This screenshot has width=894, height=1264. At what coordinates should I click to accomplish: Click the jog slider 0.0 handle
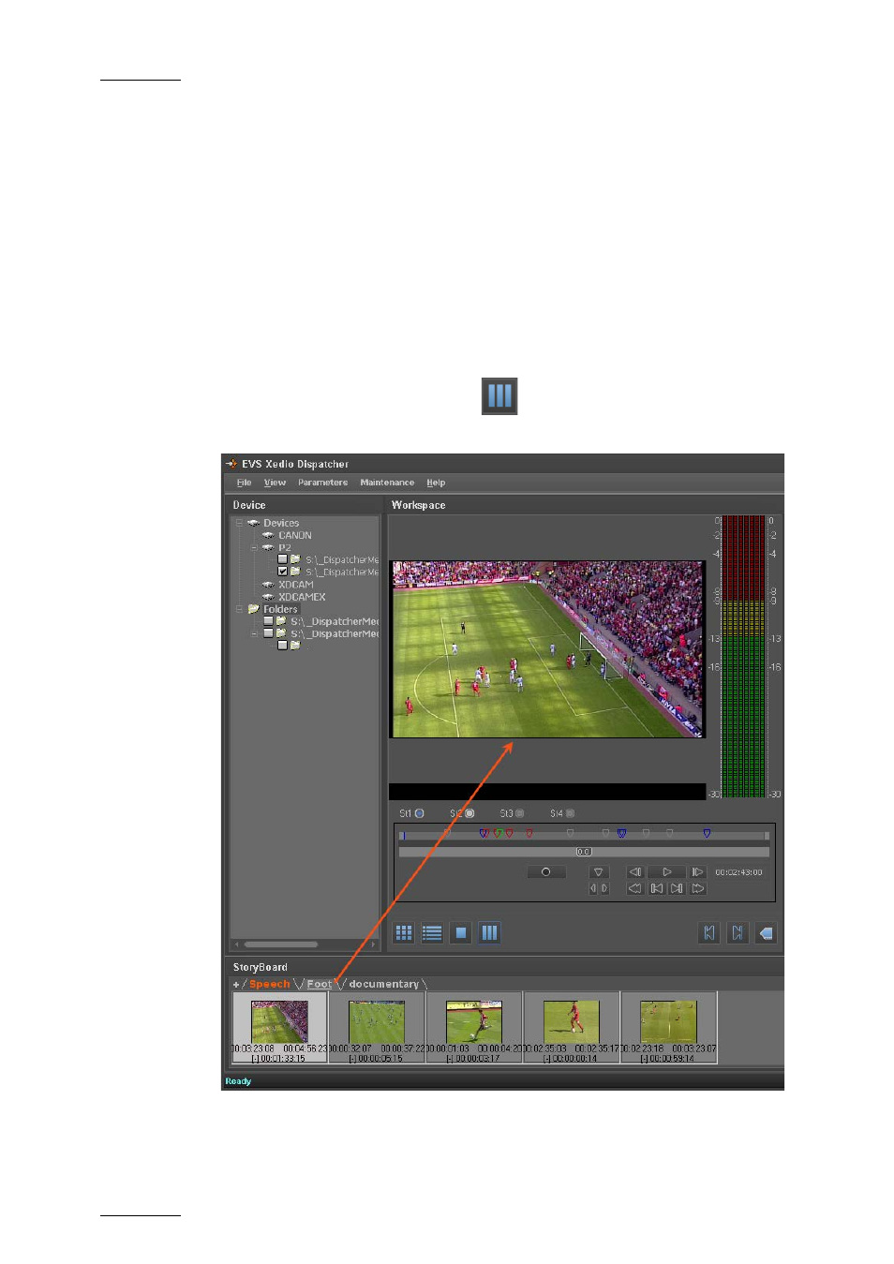tap(583, 852)
